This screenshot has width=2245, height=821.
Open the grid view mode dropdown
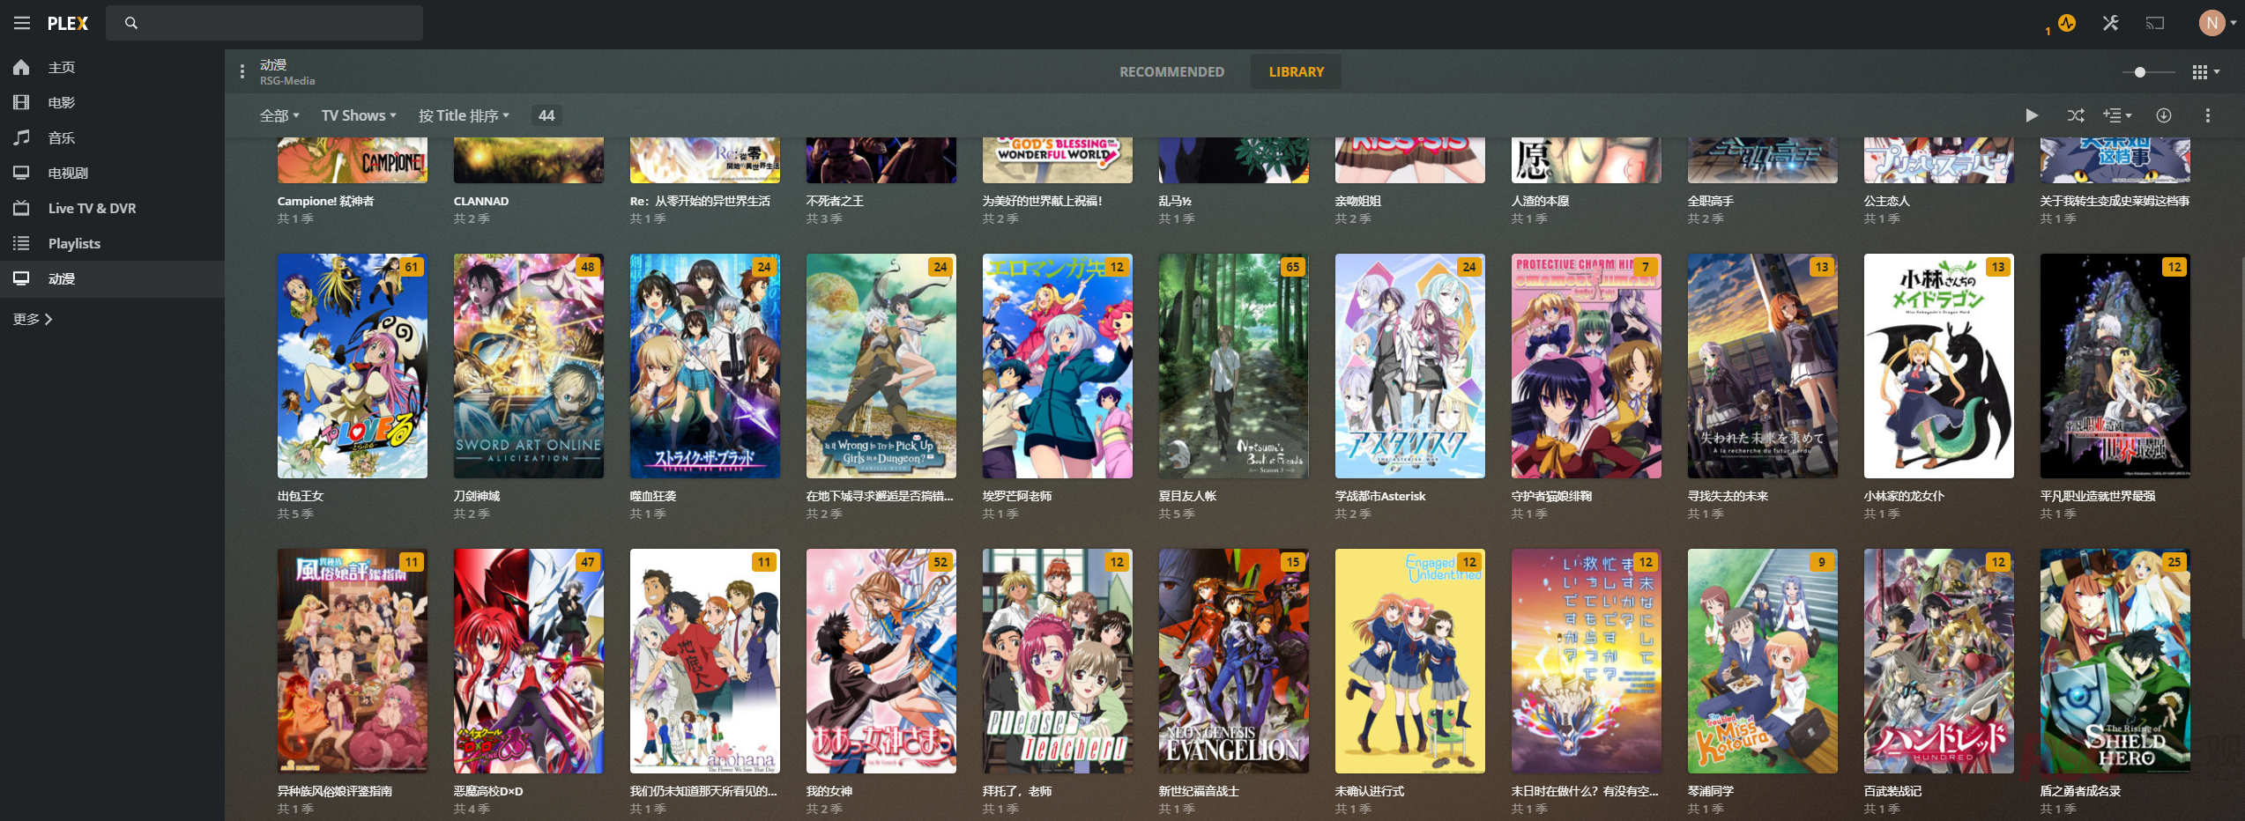2204,72
